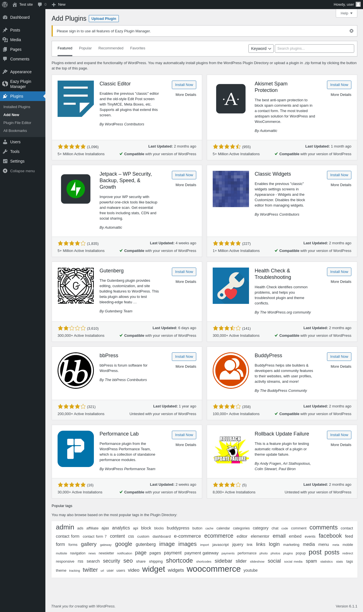
Task: Click the Settings sliders icon
Action: click(5, 161)
